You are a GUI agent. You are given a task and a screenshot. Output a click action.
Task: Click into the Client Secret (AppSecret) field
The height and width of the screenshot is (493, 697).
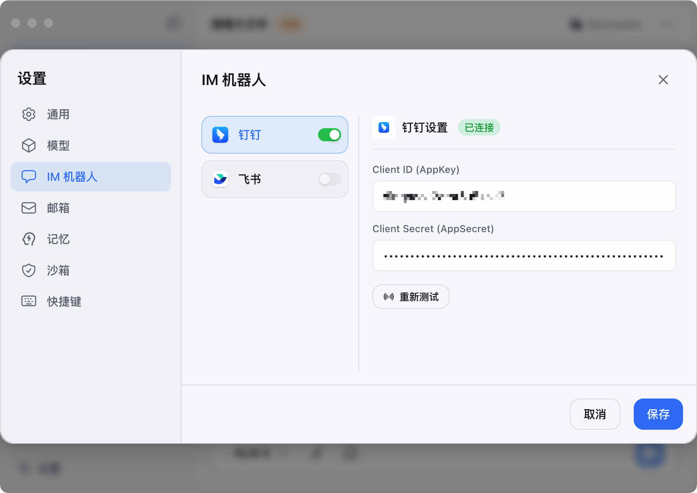pyautogui.click(x=524, y=256)
